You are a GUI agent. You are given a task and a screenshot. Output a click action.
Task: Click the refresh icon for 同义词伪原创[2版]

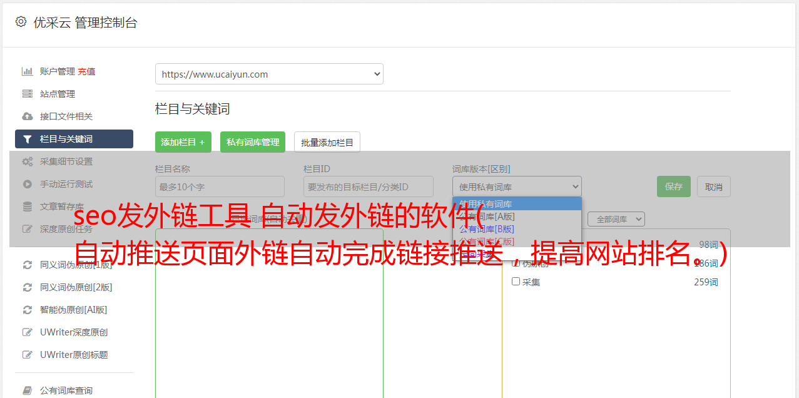click(x=27, y=287)
